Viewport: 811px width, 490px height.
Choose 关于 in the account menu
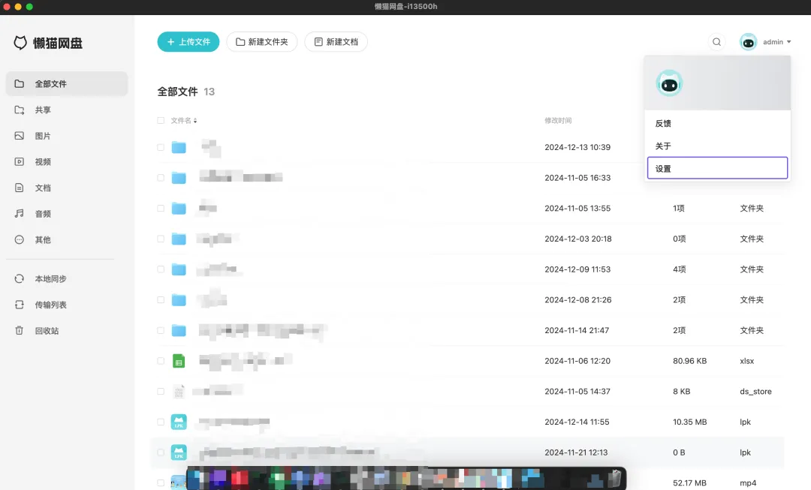717,146
